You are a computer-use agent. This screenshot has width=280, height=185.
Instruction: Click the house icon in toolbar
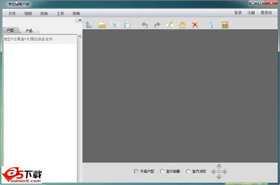182,25
